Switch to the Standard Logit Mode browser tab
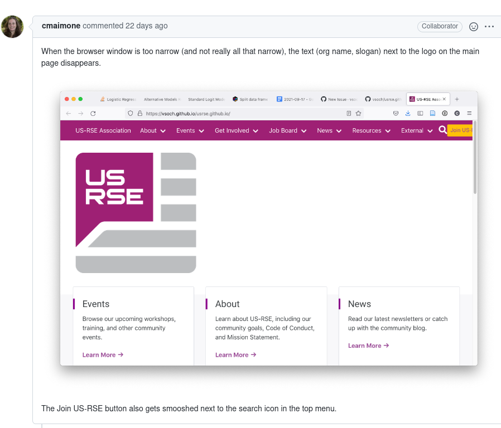Image resolution: width=501 pixels, height=428 pixels. point(206,99)
